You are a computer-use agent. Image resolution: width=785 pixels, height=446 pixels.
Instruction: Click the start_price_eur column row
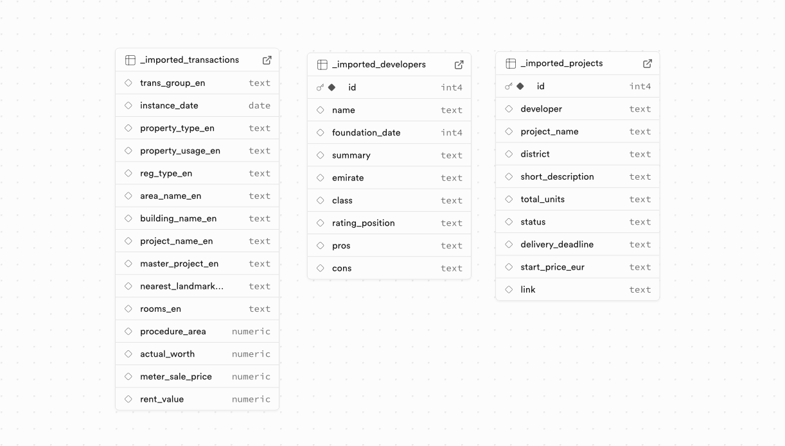pyautogui.click(x=577, y=267)
